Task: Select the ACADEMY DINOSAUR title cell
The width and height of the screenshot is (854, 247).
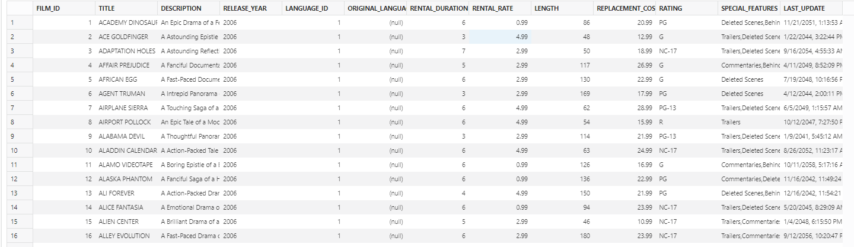Action: (x=126, y=23)
